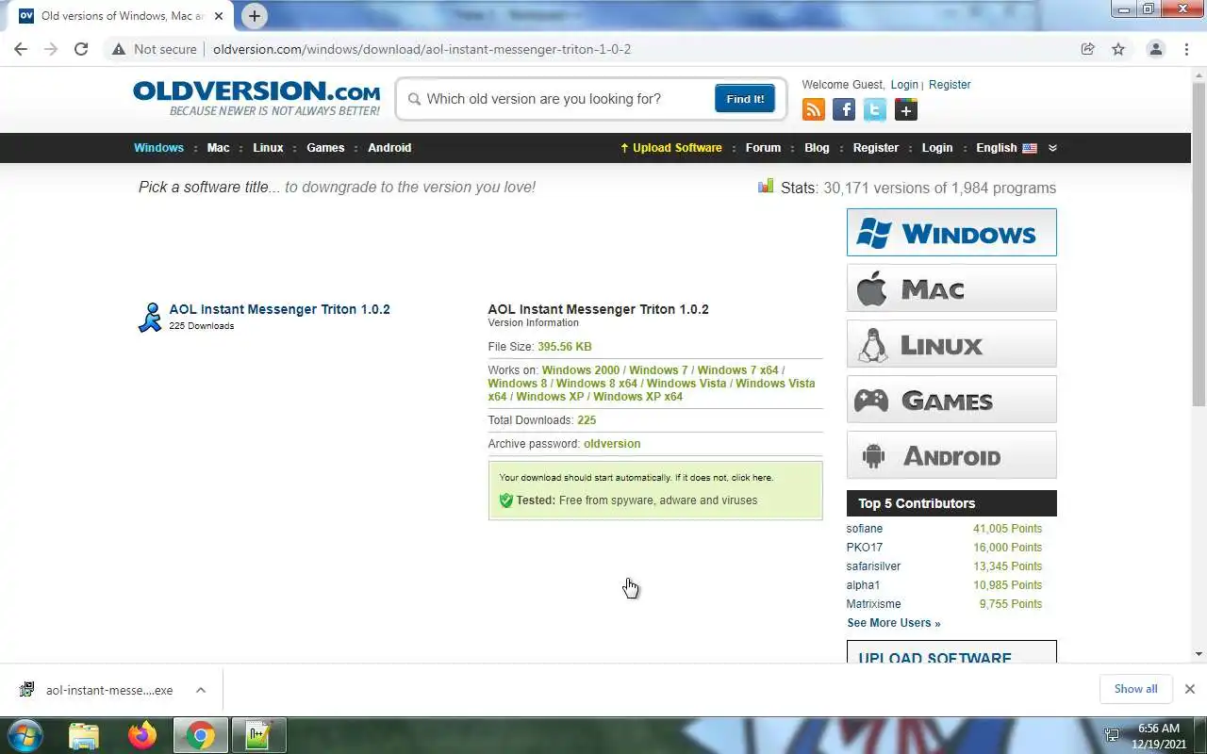Close the downloads bar
1207x754 pixels.
[1190, 689]
